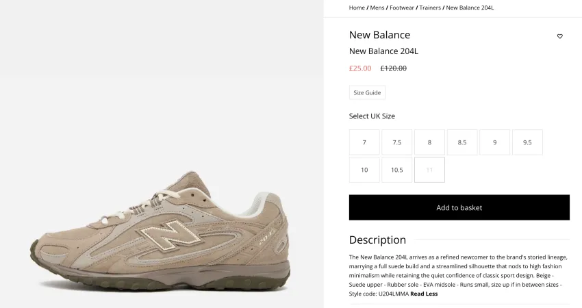Select UK size 9
This screenshot has height=308, width=582.
coord(495,142)
